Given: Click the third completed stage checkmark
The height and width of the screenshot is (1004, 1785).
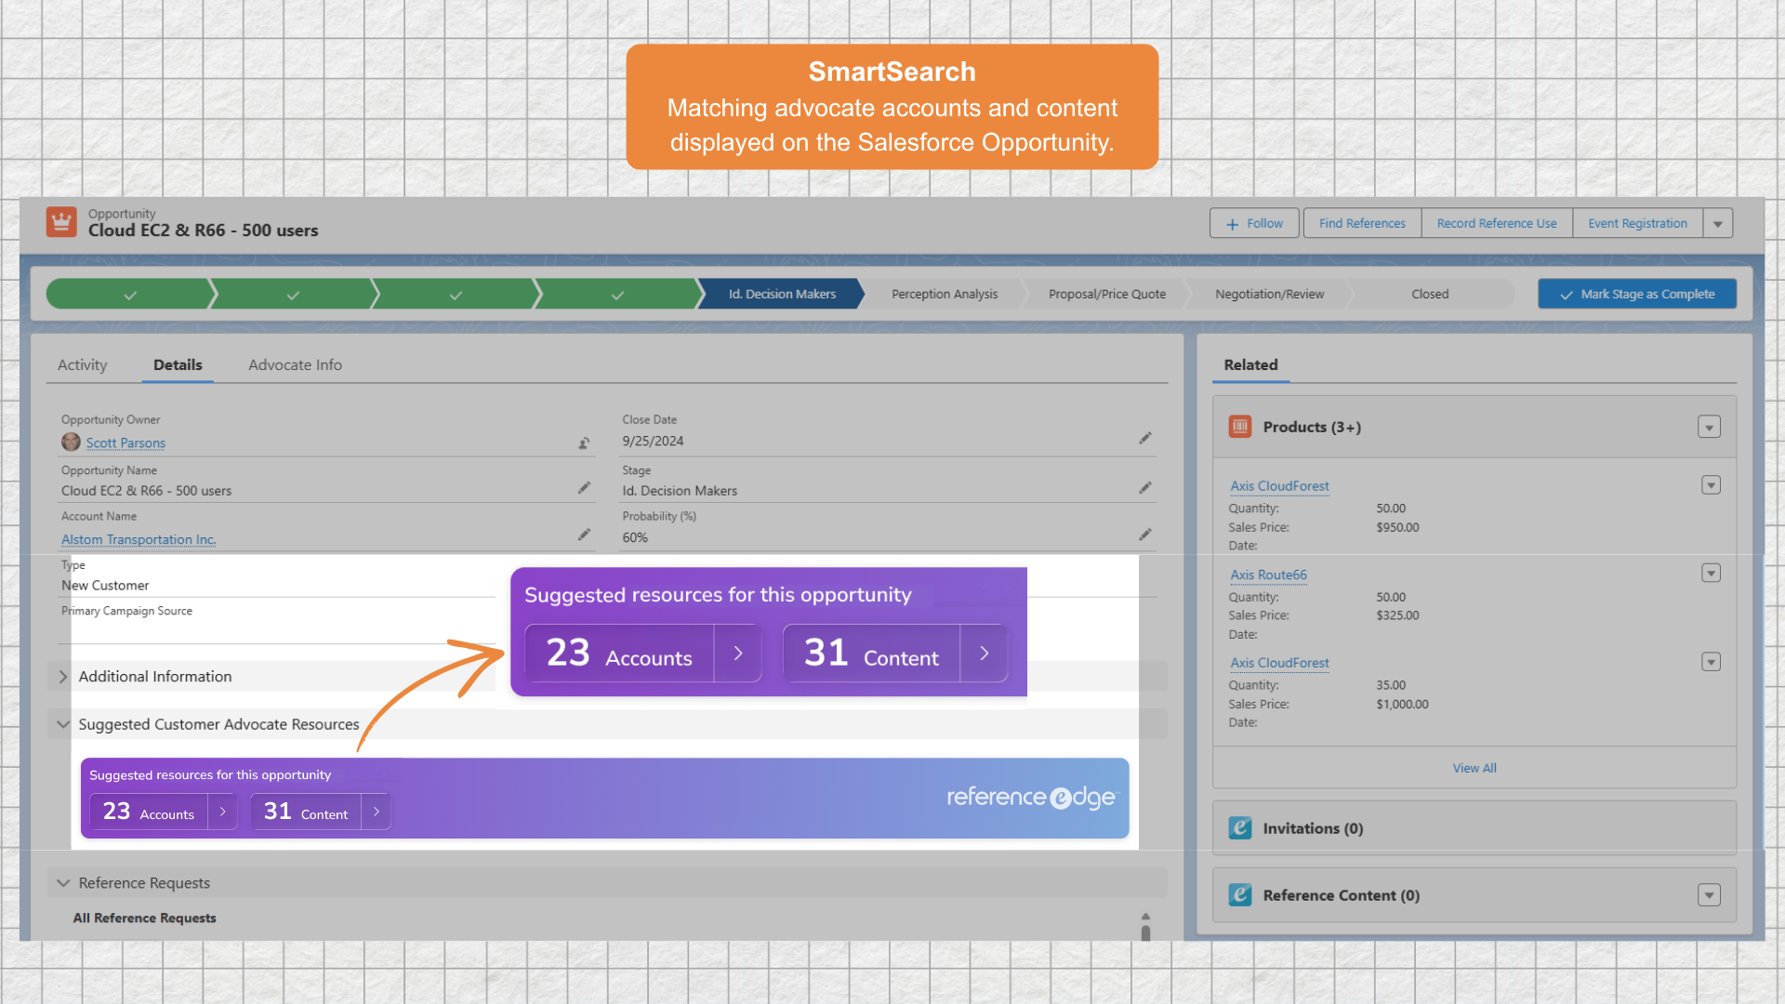Looking at the screenshot, I should tap(456, 295).
